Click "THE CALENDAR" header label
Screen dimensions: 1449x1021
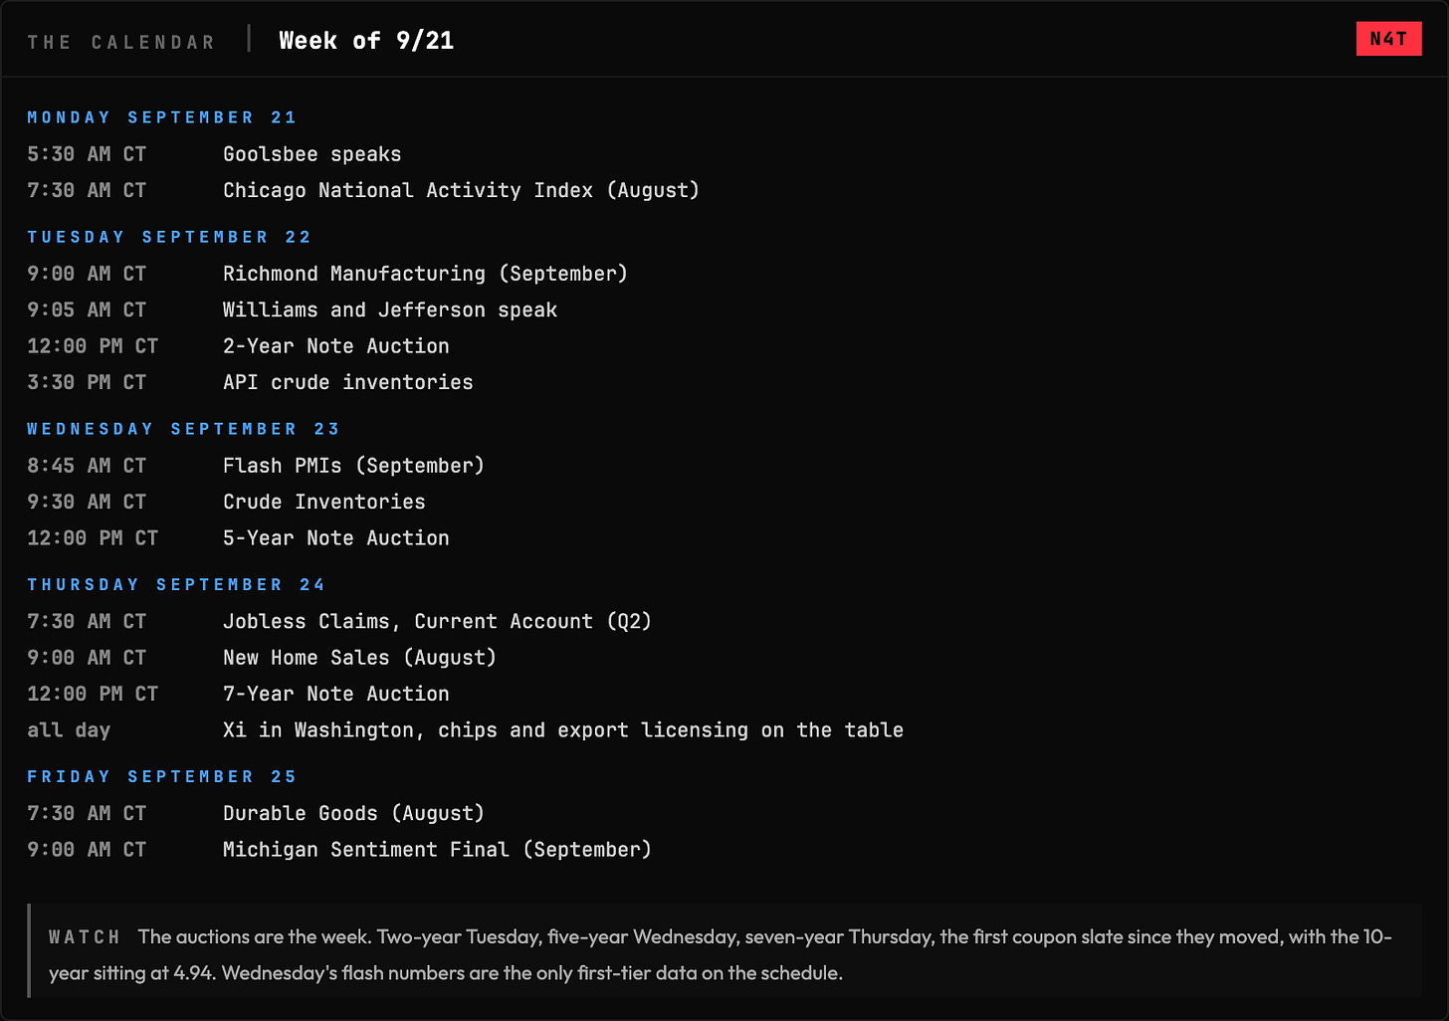click(x=121, y=42)
